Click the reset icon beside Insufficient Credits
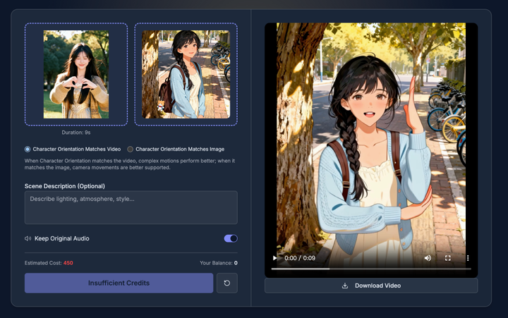The image size is (508, 318). [x=227, y=283]
